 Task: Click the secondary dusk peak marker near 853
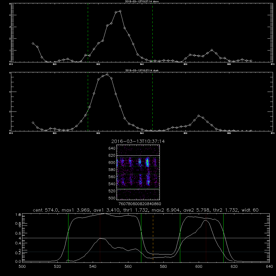(199, 116)
